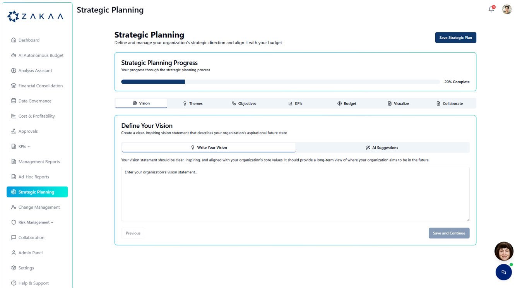515x288 pixels.
Task: Click the ZAKAA logo
Action: [35, 16]
